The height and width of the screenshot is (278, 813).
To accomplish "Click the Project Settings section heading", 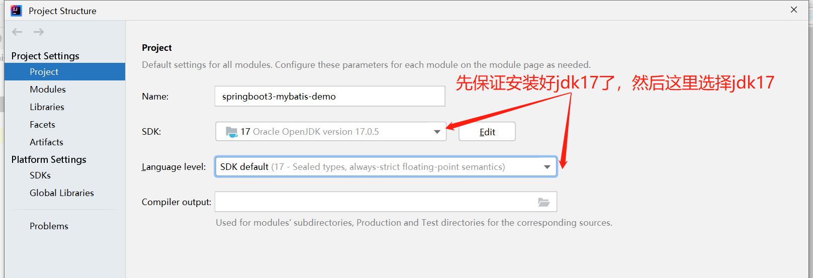I will pyautogui.click(x=45, y=56).
